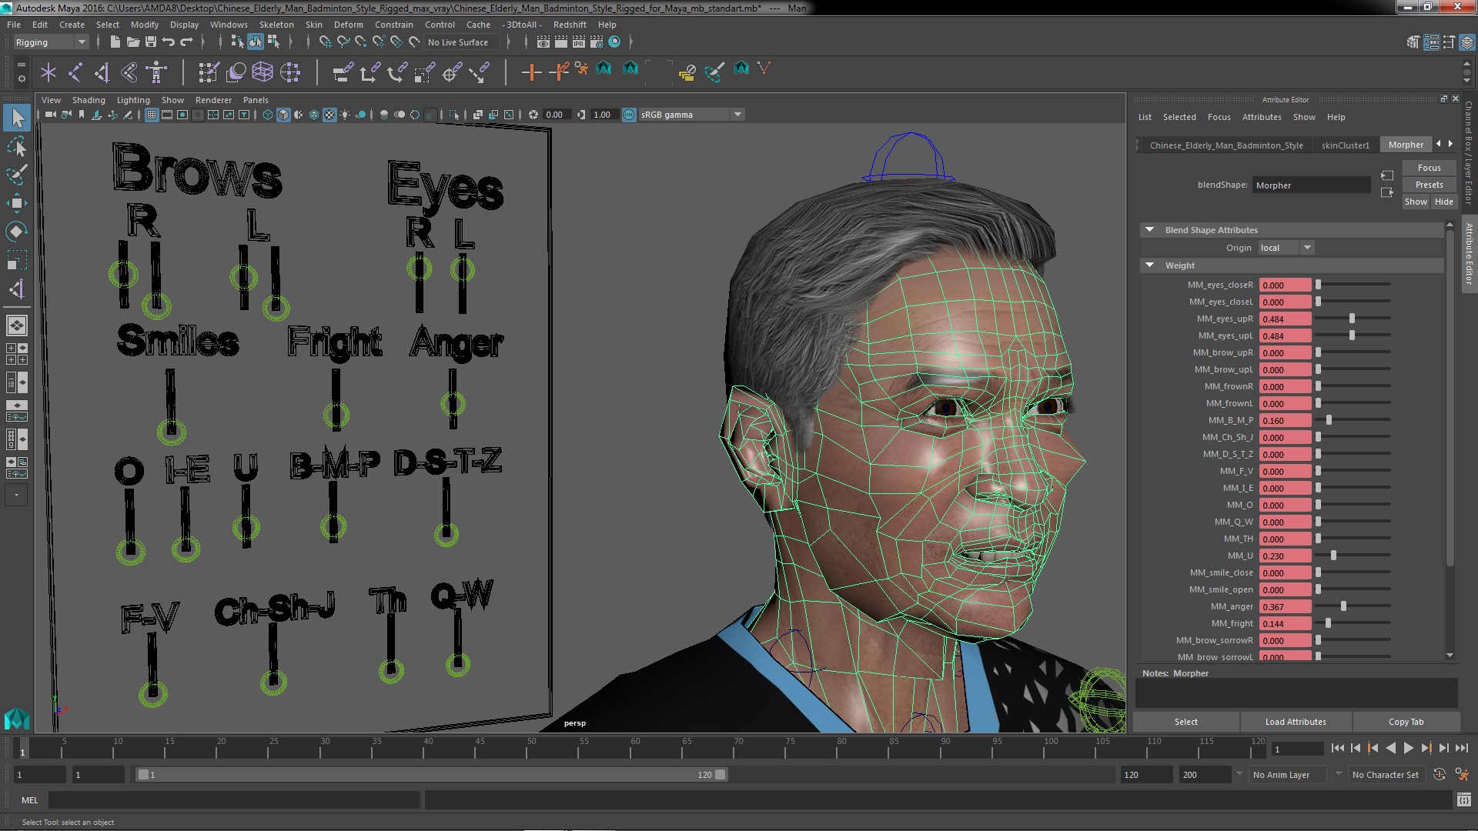
Task: Select by hierarchy mode icon
Action: coord(237,42)
